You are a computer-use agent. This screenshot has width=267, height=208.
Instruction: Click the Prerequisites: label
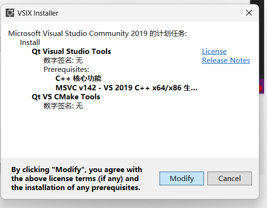[x=66, y=69]
